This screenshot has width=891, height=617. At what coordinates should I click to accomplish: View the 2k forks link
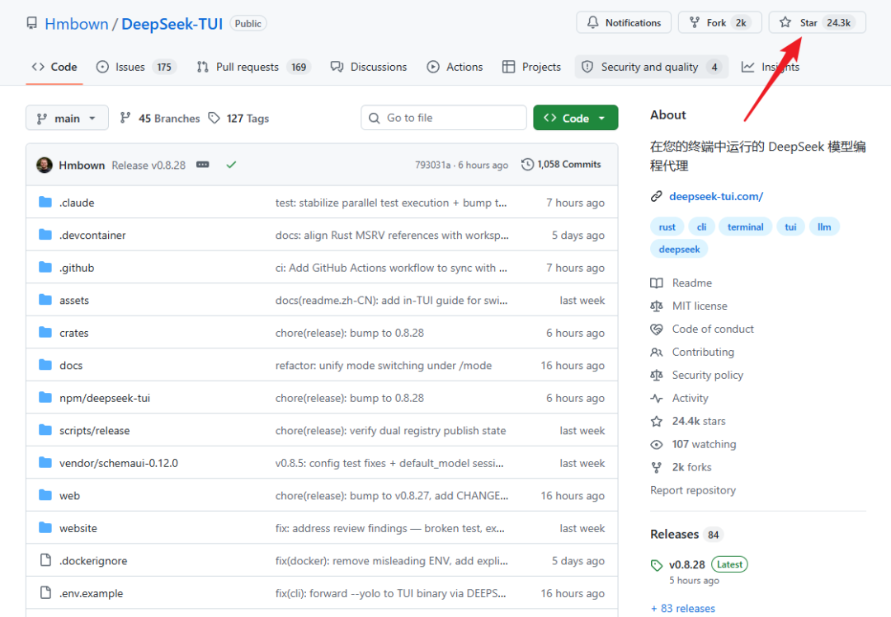click(x=681, y=467)
